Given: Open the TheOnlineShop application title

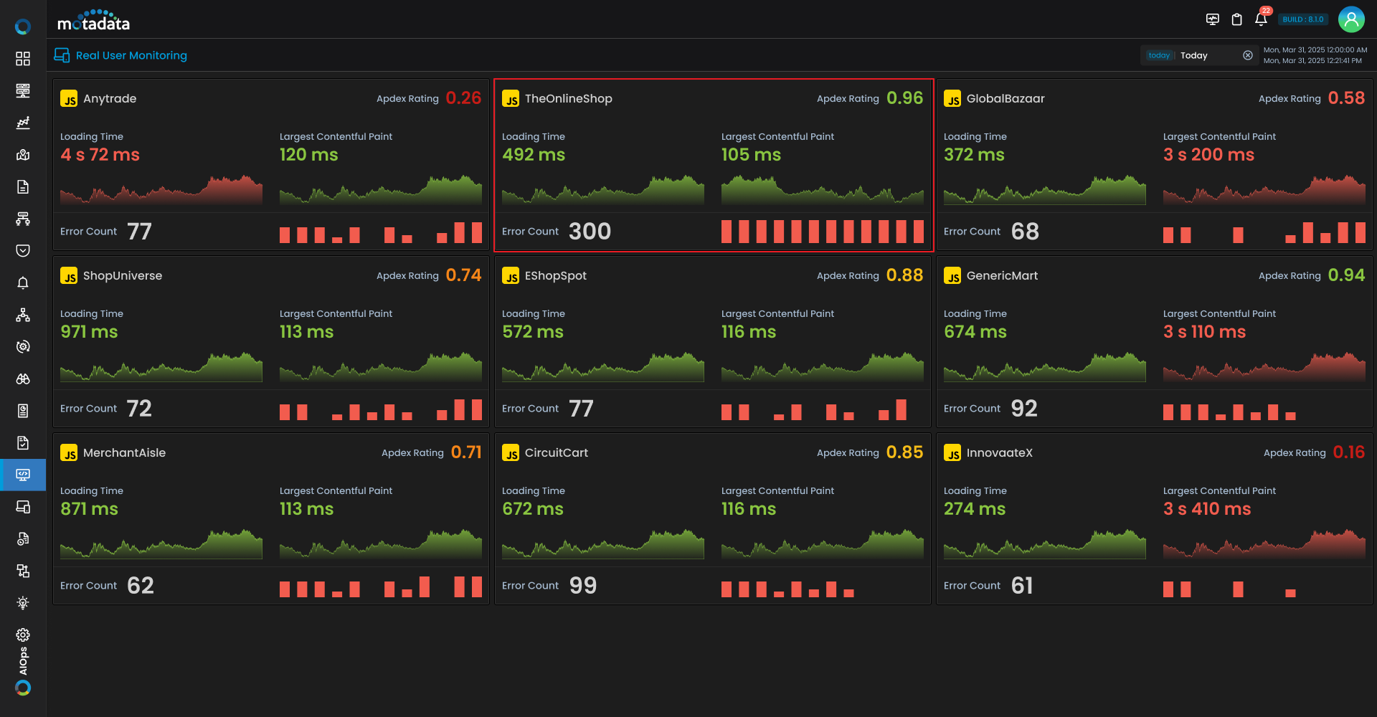Looking at the screenshot, I should (x=568, y=99).
